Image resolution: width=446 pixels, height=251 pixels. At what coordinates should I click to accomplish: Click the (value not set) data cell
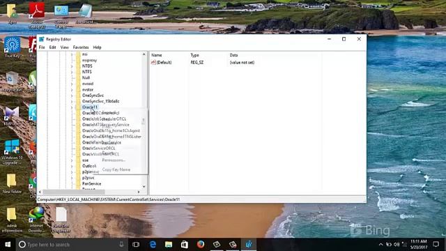coord(242,62)
